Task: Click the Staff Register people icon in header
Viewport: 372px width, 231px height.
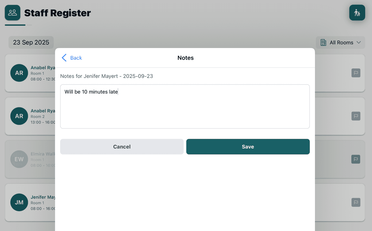Action: click(13, 12)
